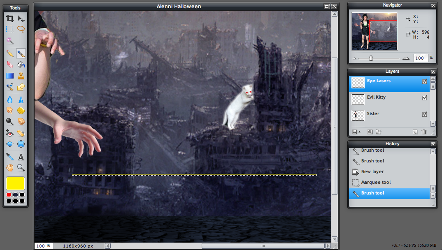Select the Red Eye Reduction tool
442x250 pixels.
[x=10, y=133]
